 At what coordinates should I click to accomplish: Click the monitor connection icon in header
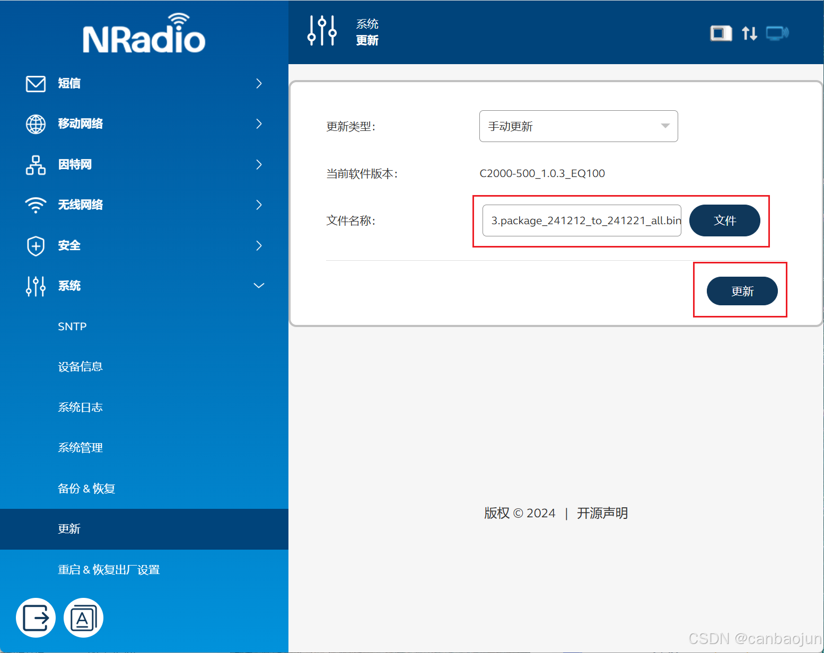[777, 33]
